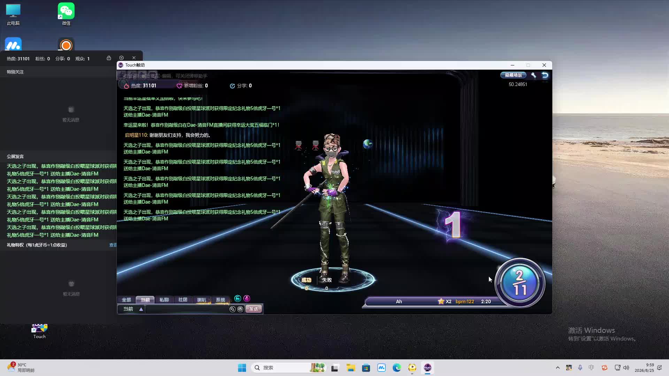Click the 隐藏场景 hide scene button
This screenshot has width=669, height=376.
[x=513, y=75]
